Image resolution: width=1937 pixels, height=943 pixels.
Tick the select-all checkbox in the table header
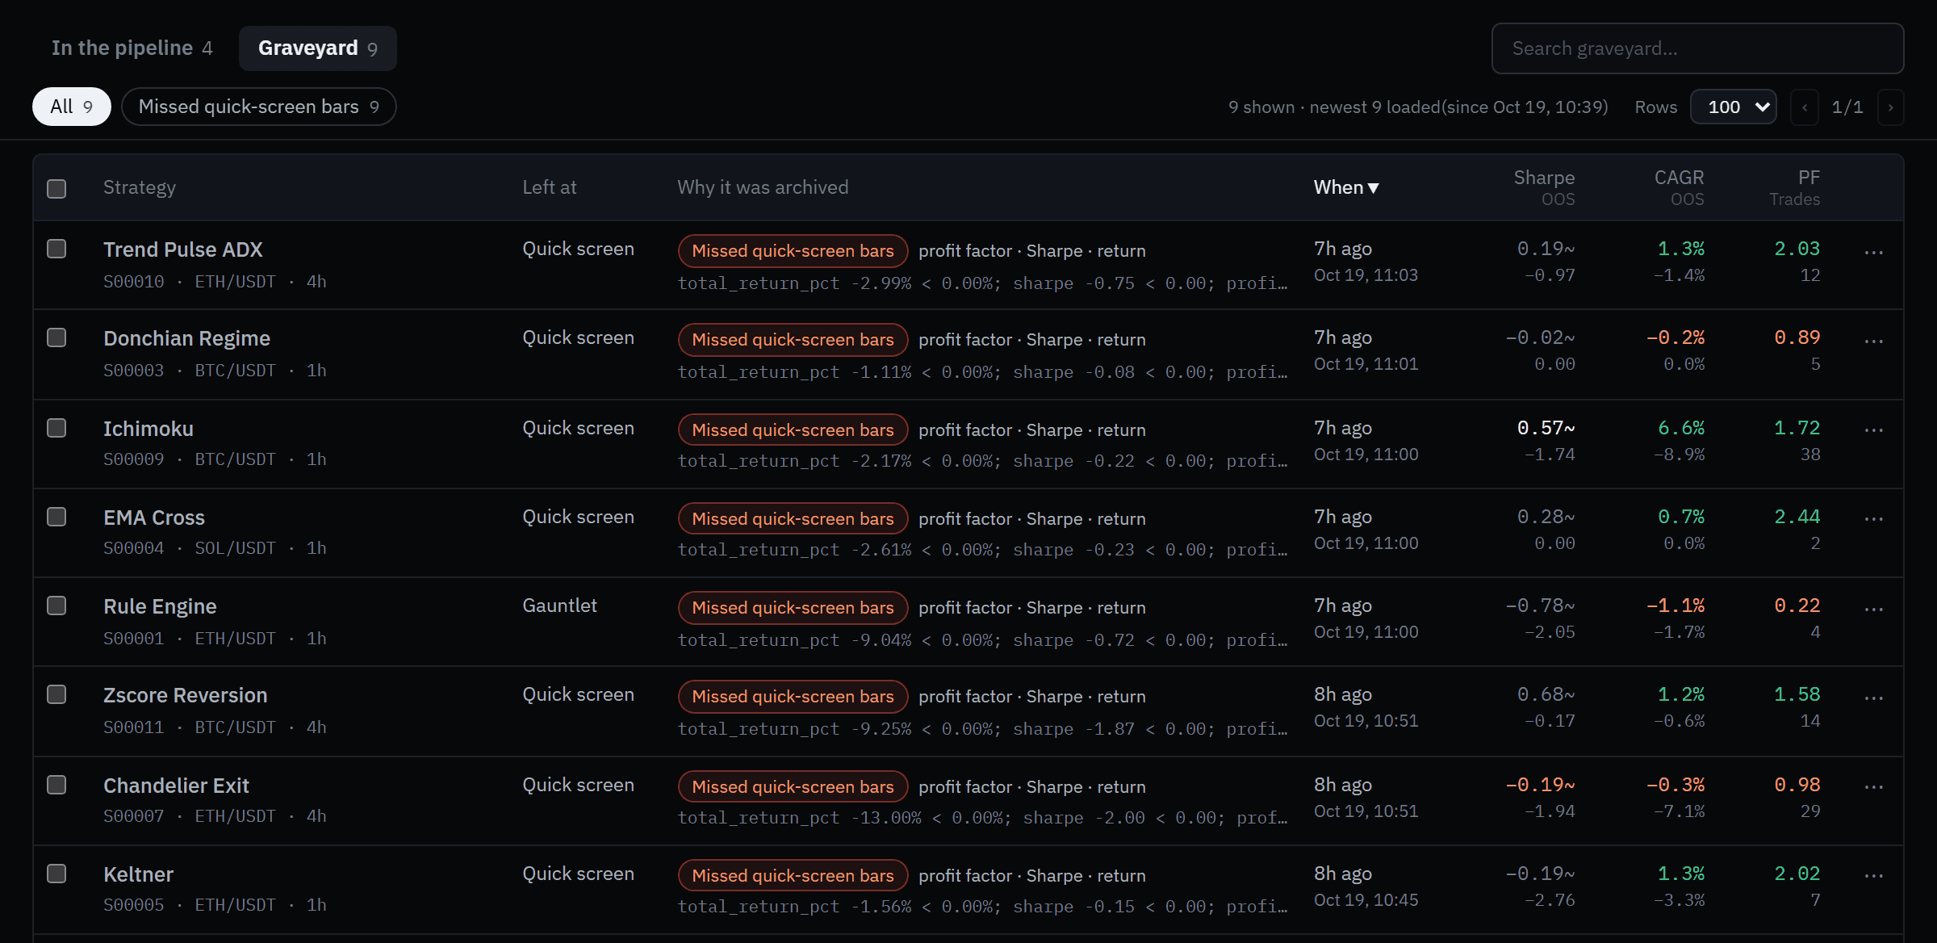(x=56, y=189)
